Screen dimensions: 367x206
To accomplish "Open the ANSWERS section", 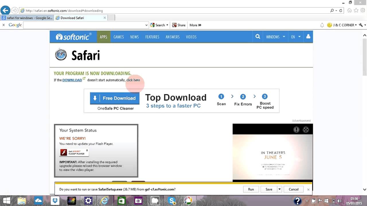I will [x=173, y=37].
